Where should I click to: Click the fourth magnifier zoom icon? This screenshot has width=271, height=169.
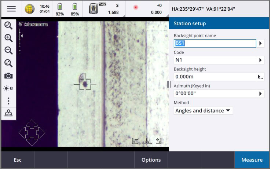tap(8, 63)
